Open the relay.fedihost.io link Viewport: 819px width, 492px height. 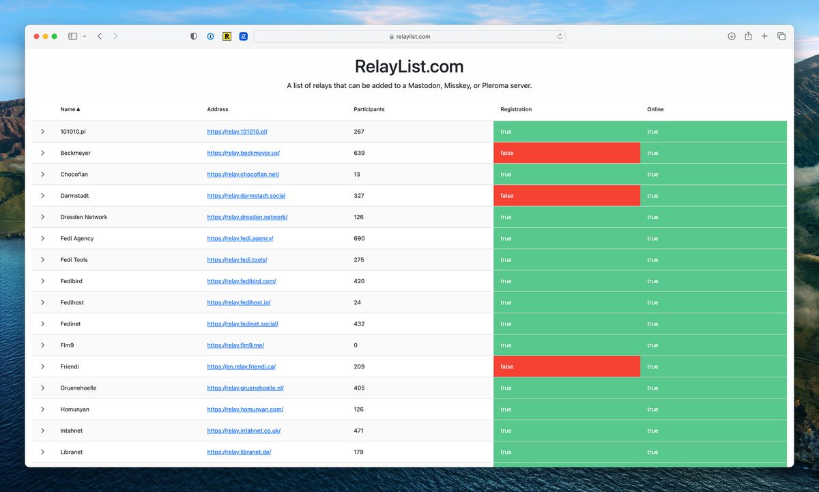(239, 302)
